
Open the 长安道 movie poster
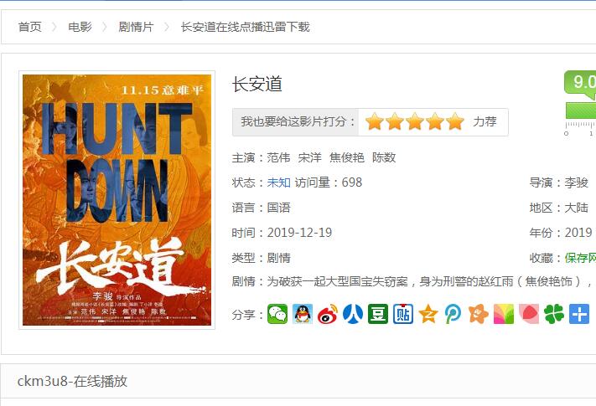pos(117,200)
